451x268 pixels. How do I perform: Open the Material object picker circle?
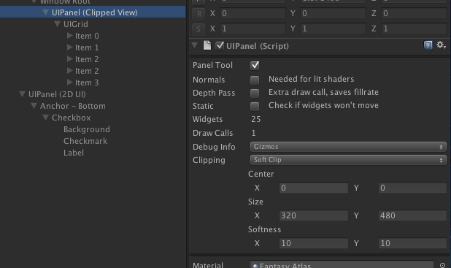coord(442,265)
